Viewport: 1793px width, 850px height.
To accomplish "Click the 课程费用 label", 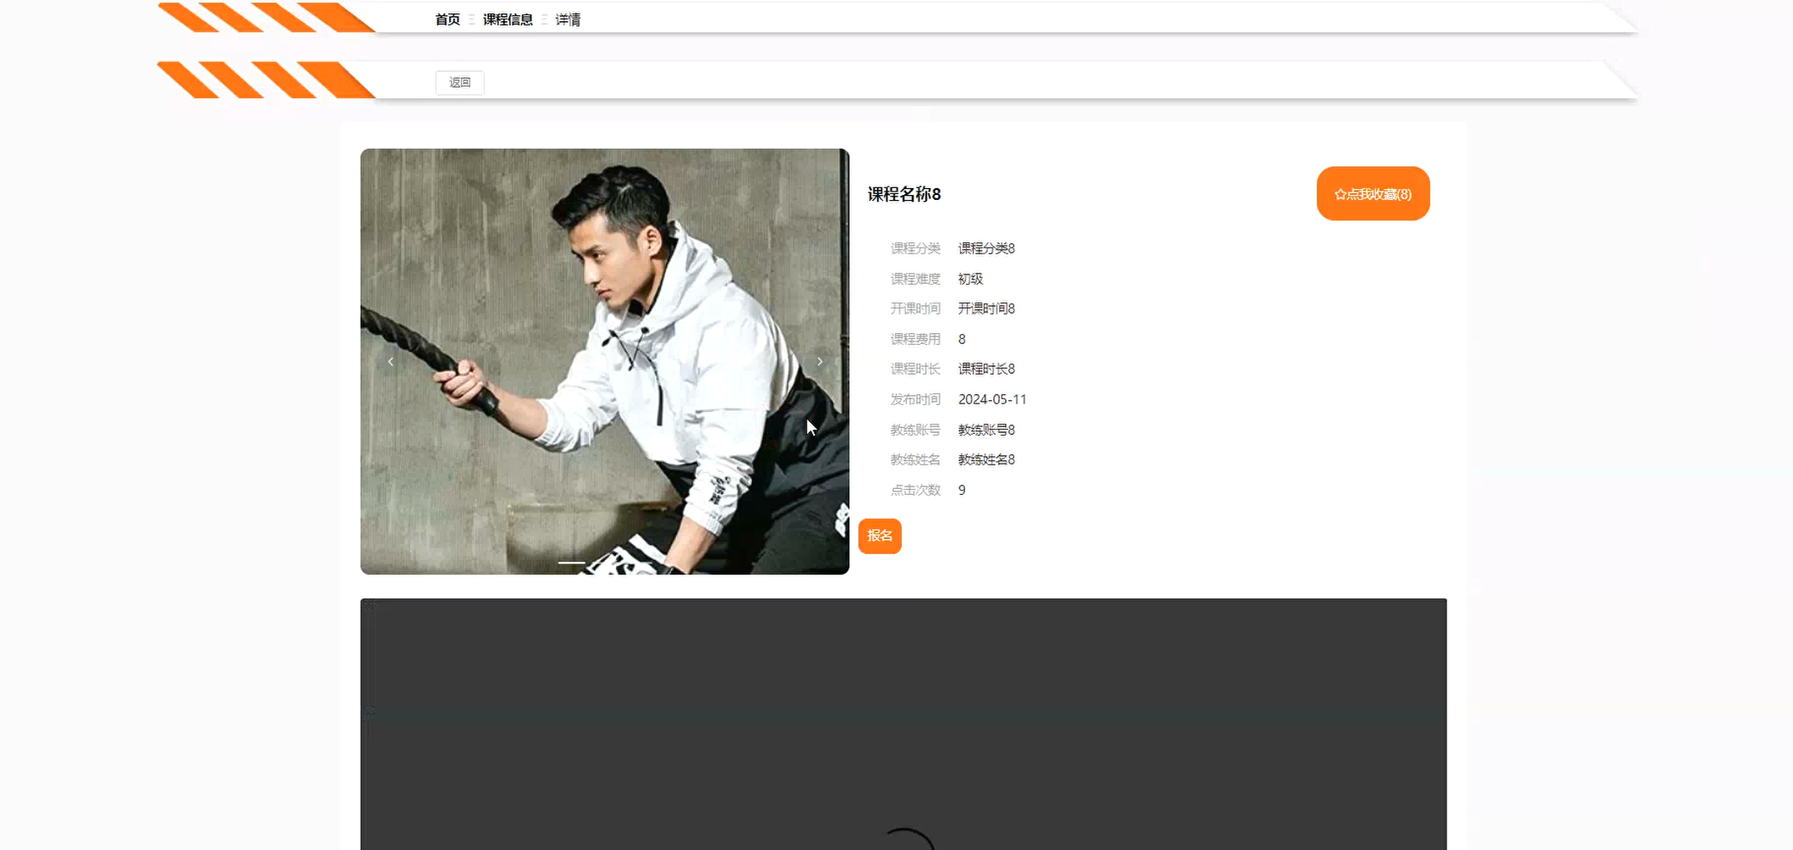I will click(x=915, y=339).
